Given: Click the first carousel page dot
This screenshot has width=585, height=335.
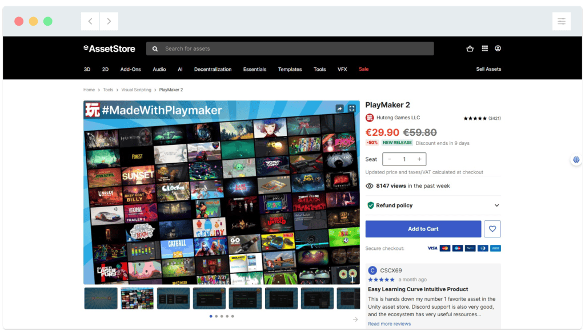Looking at the screenshot, I should 211,316.
